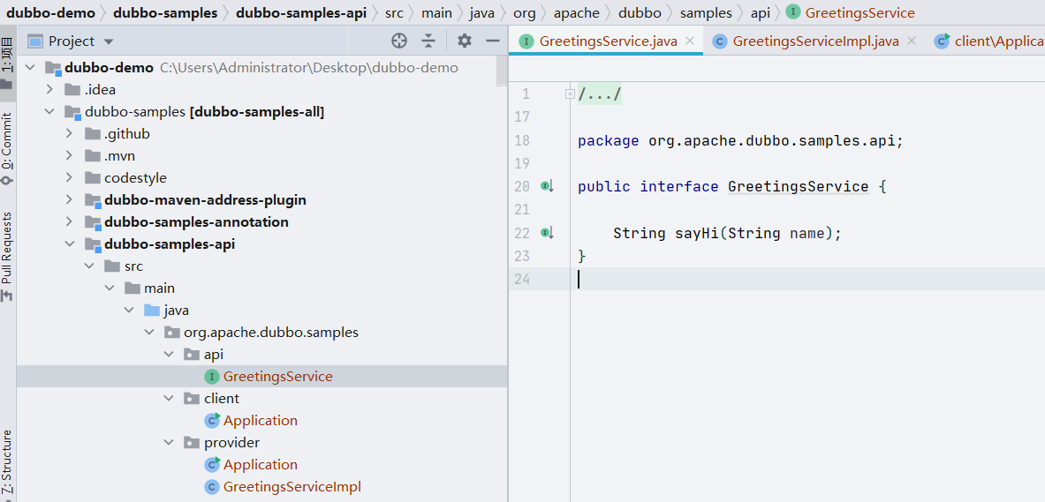Hide the Project panel with minus icon

[x=493, y=41]
